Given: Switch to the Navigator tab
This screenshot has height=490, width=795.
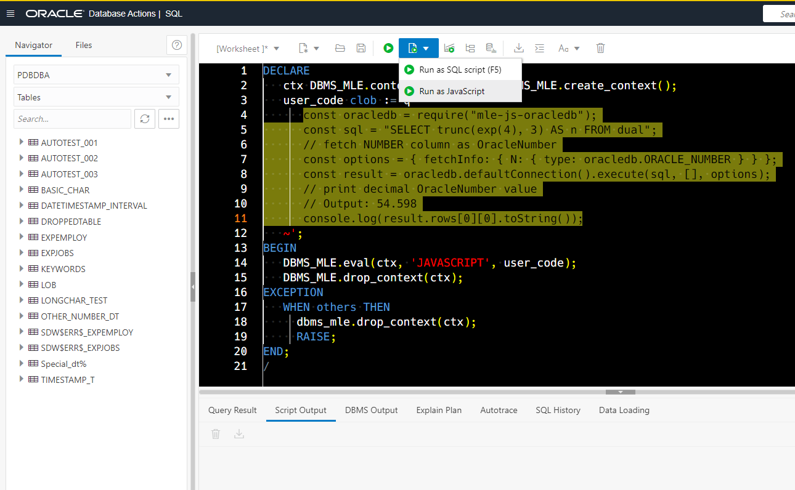Looking at the screenshot, I should (x=34, y=45).
